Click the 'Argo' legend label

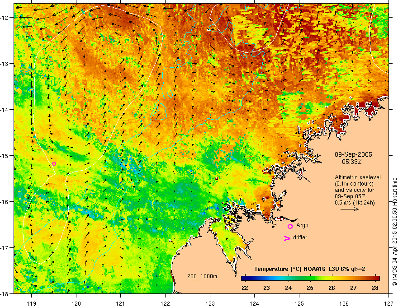[x=302, y=225]
